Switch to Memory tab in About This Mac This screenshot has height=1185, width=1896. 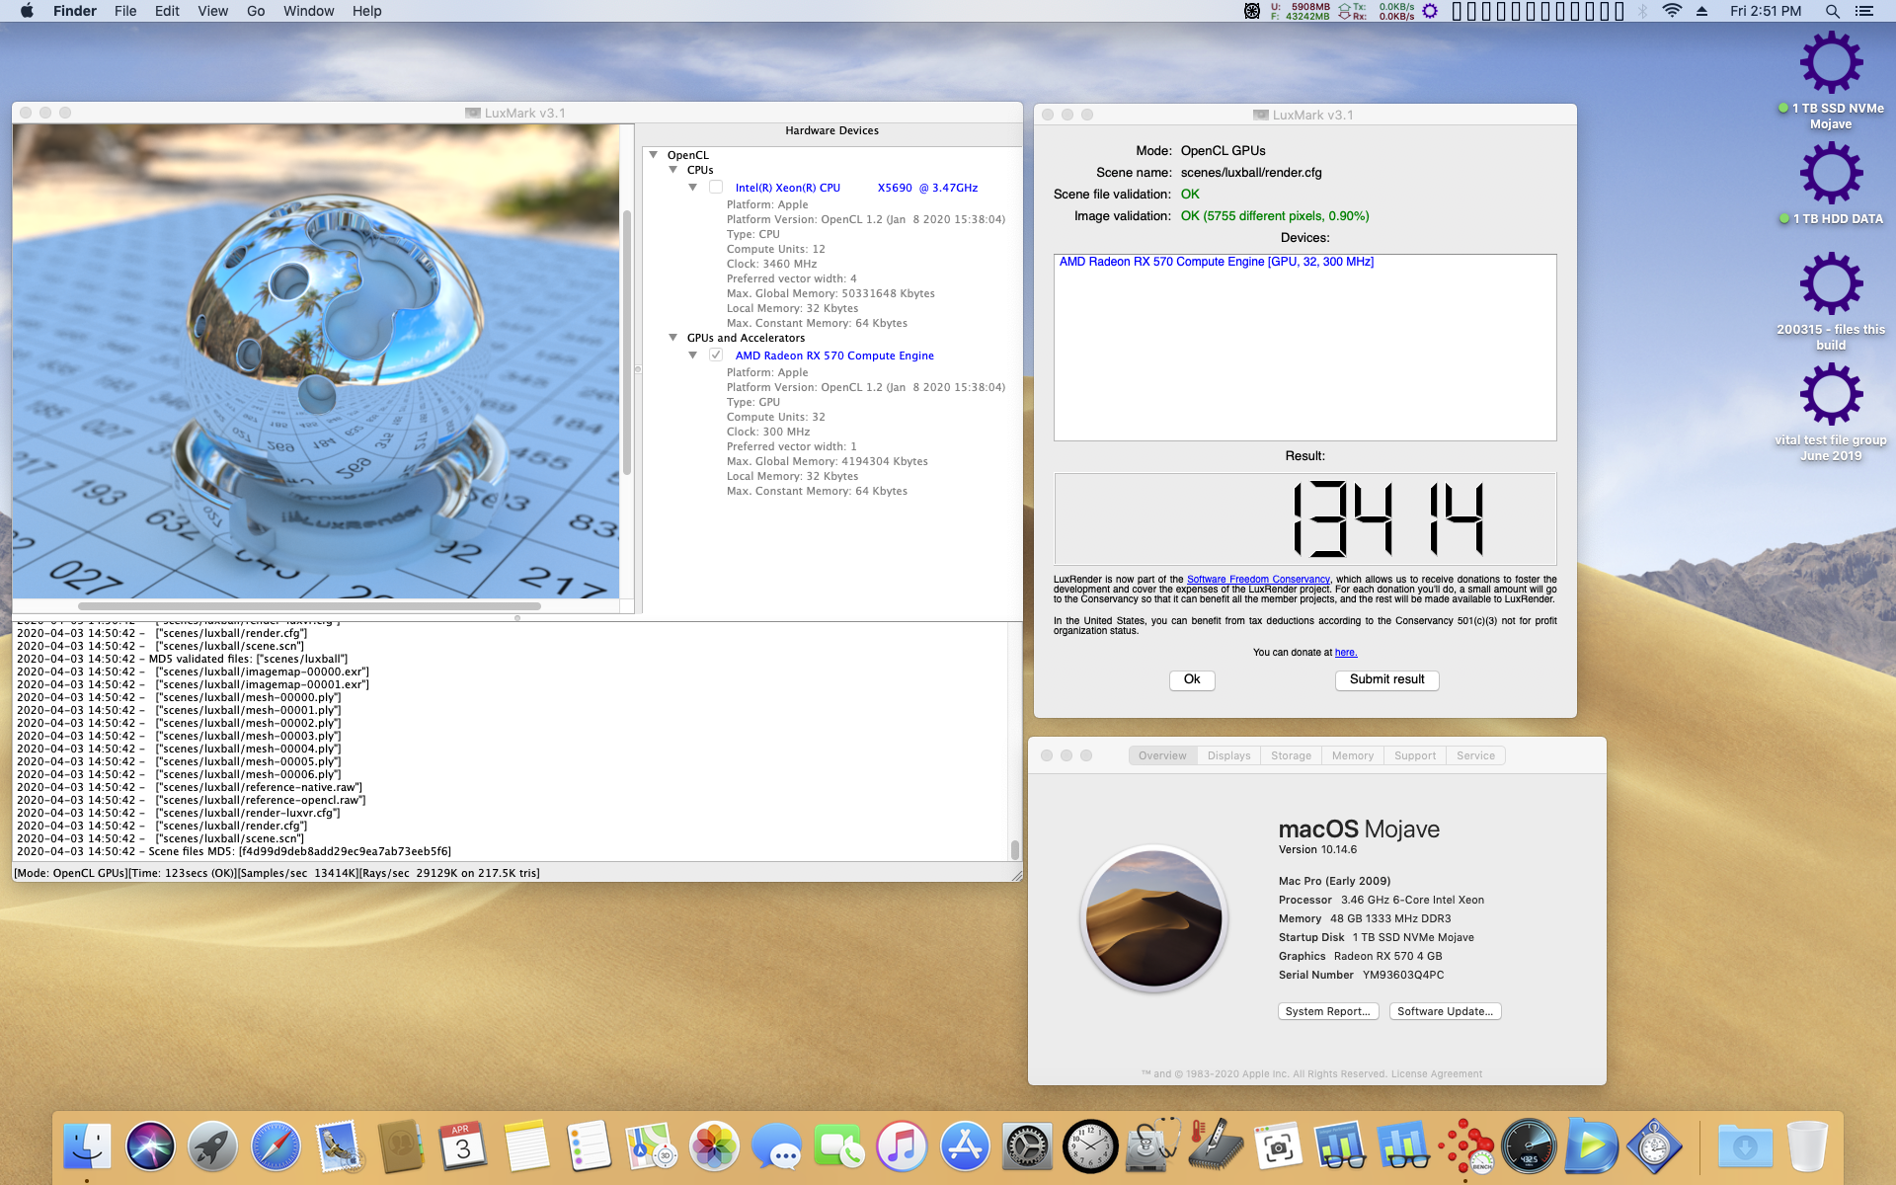[1353, 755]
